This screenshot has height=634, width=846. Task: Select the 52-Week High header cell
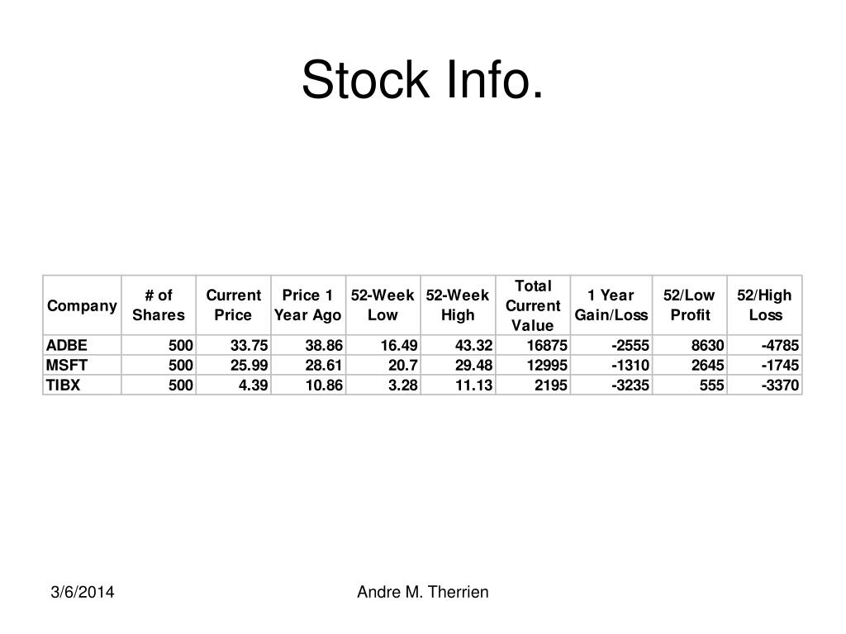point(458,305)
